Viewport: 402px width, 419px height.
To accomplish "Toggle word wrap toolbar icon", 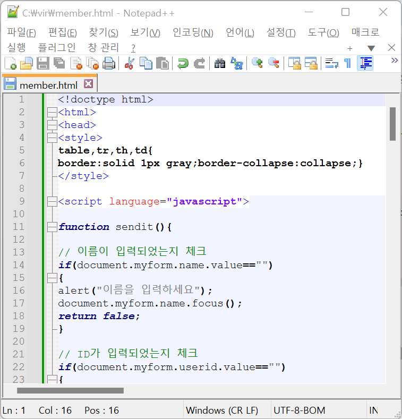I will (332, 64).
